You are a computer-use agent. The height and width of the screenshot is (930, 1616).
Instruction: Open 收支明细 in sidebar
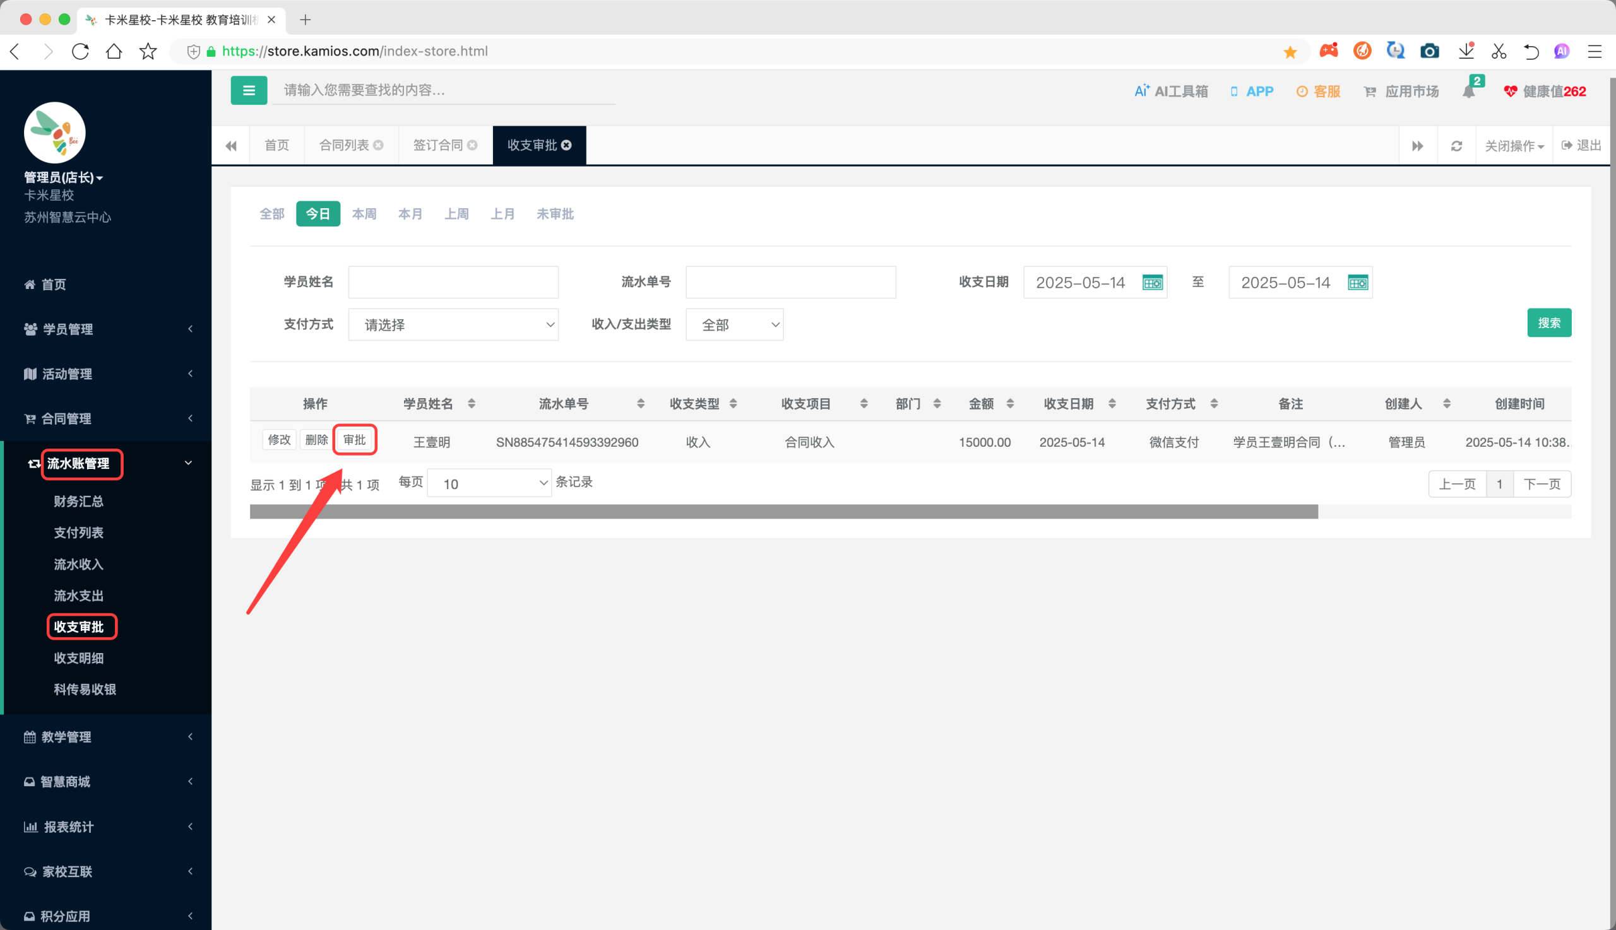(79, 658)
